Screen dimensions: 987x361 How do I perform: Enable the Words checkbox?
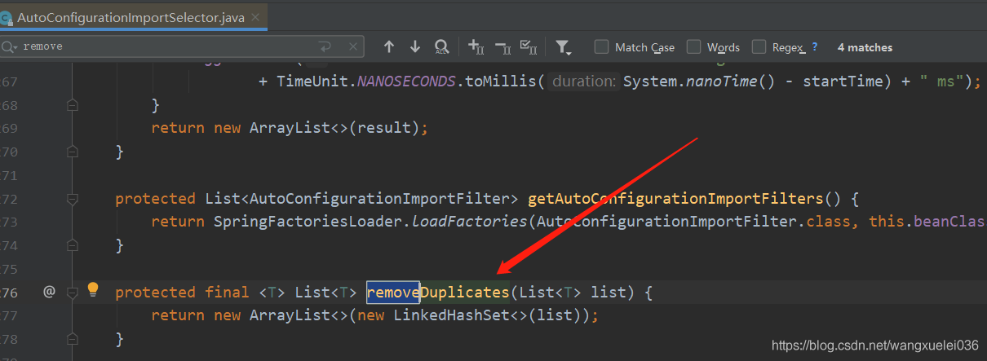pos(694,47)
